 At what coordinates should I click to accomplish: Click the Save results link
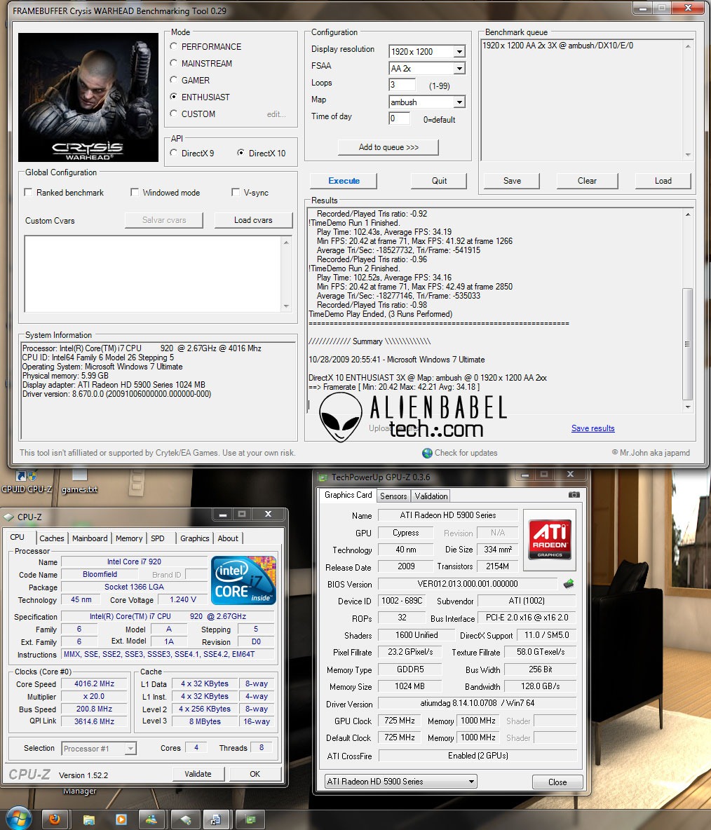[x=592, y=428]
